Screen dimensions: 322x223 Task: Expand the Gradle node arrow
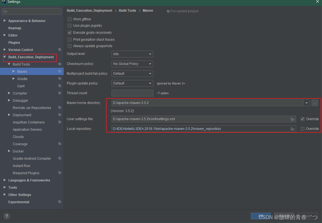click(x=14, y=79)
